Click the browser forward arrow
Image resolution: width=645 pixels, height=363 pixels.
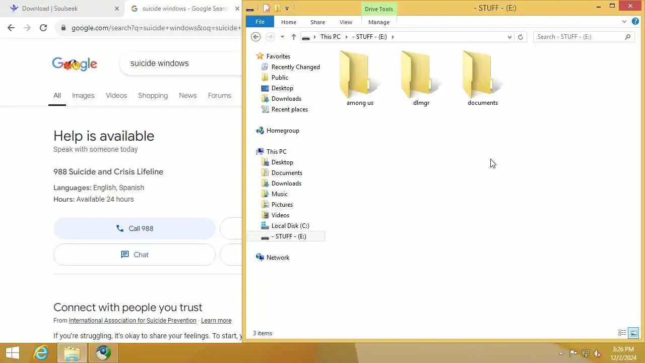click(27, 28)
